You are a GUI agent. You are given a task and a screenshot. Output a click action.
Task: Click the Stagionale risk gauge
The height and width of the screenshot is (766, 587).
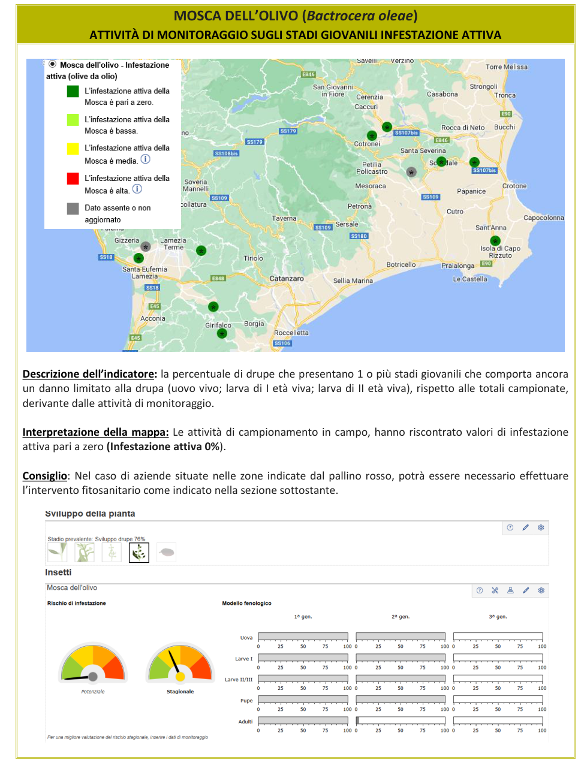coord(180,664)
